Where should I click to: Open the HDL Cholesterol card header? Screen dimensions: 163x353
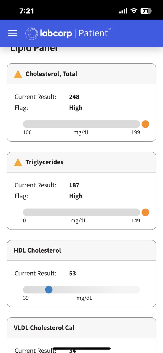81,251
